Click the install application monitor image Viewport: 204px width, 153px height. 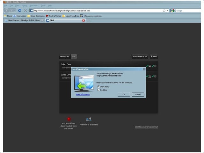click(84, 84)
